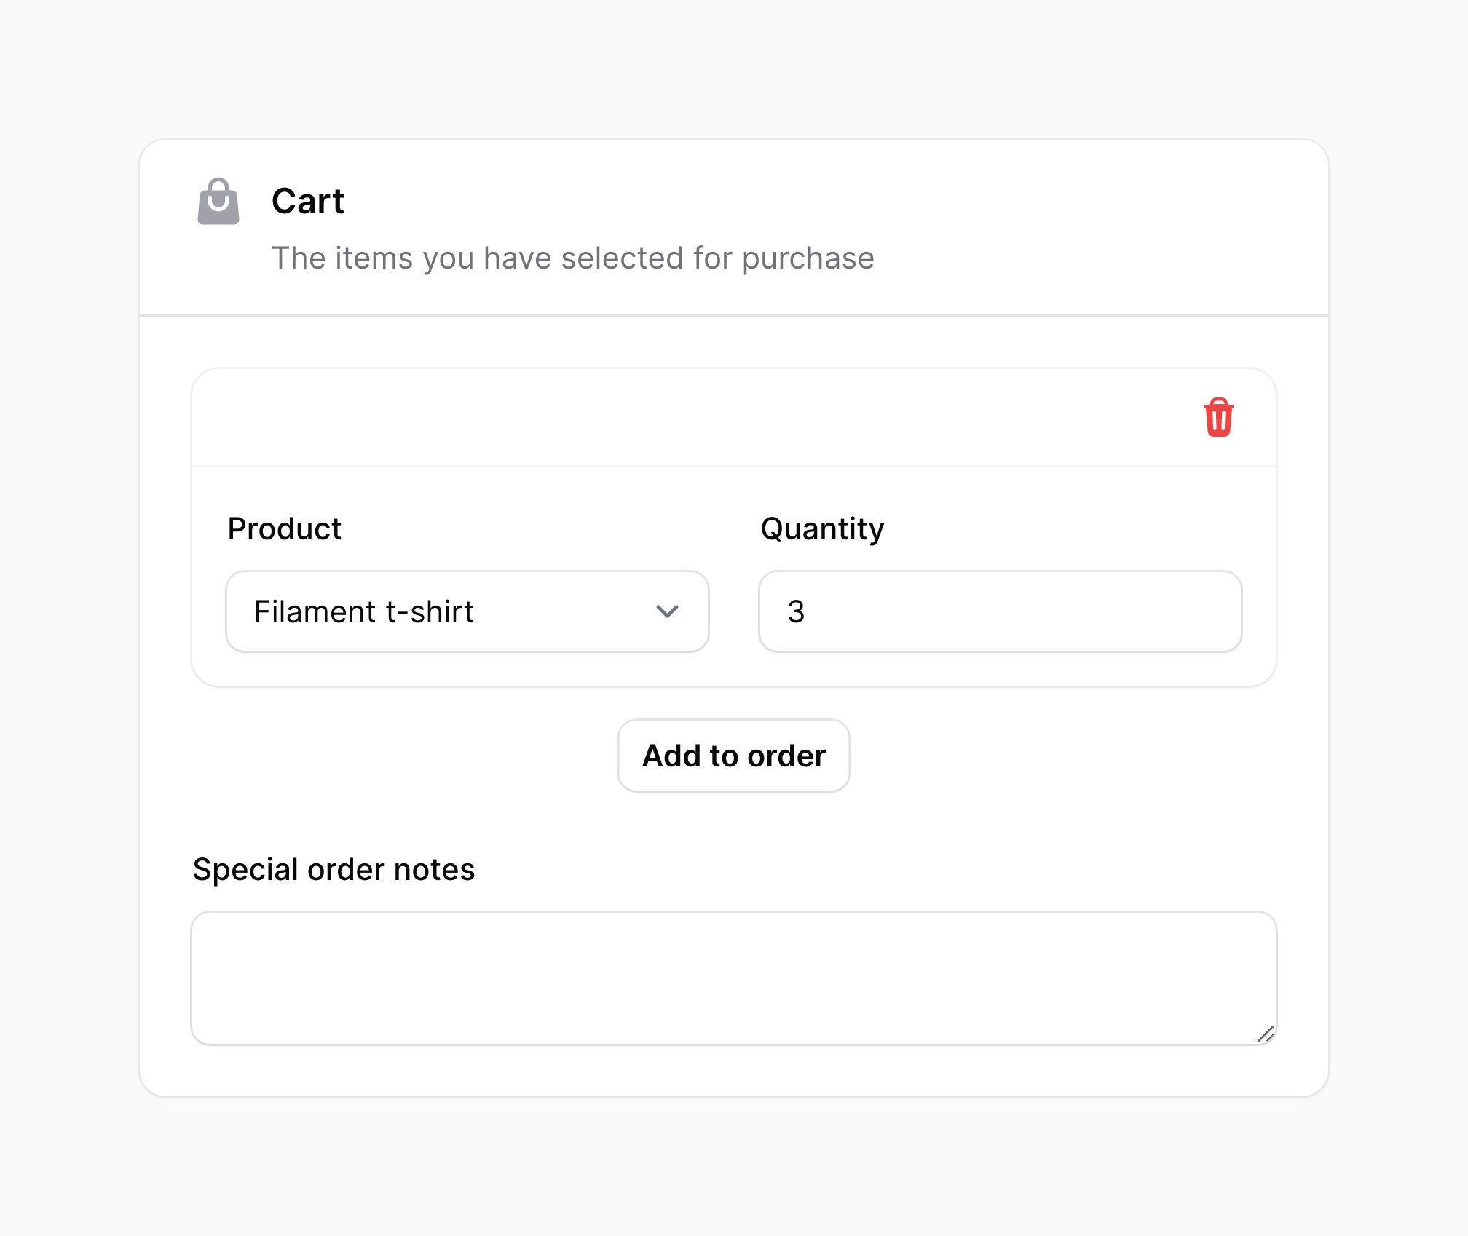Click the Product field label

[284, 528]
